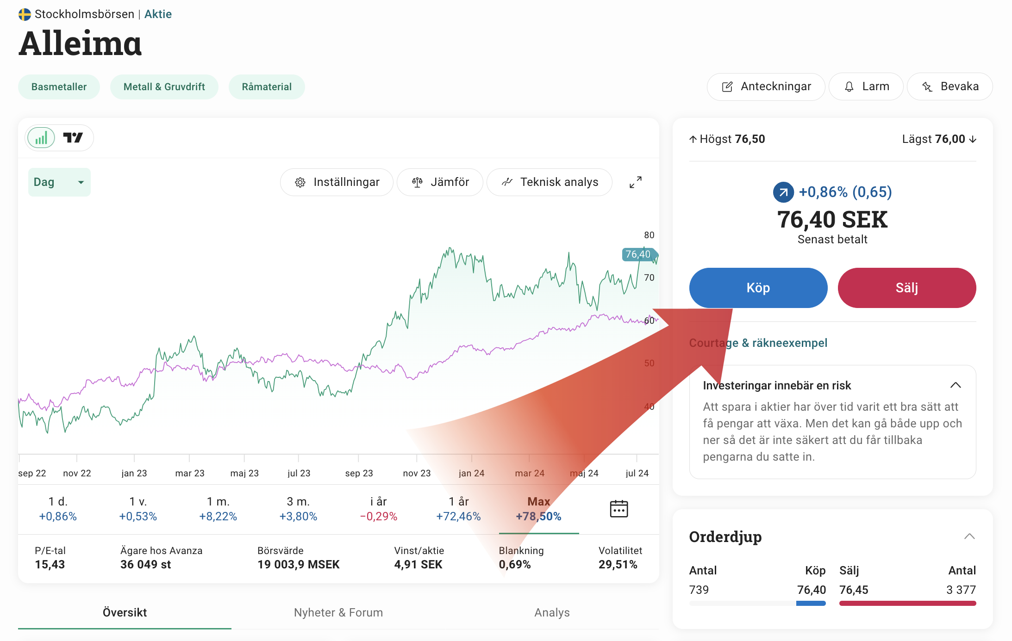Click the 76,40 price marker on chart

[638, 254]
